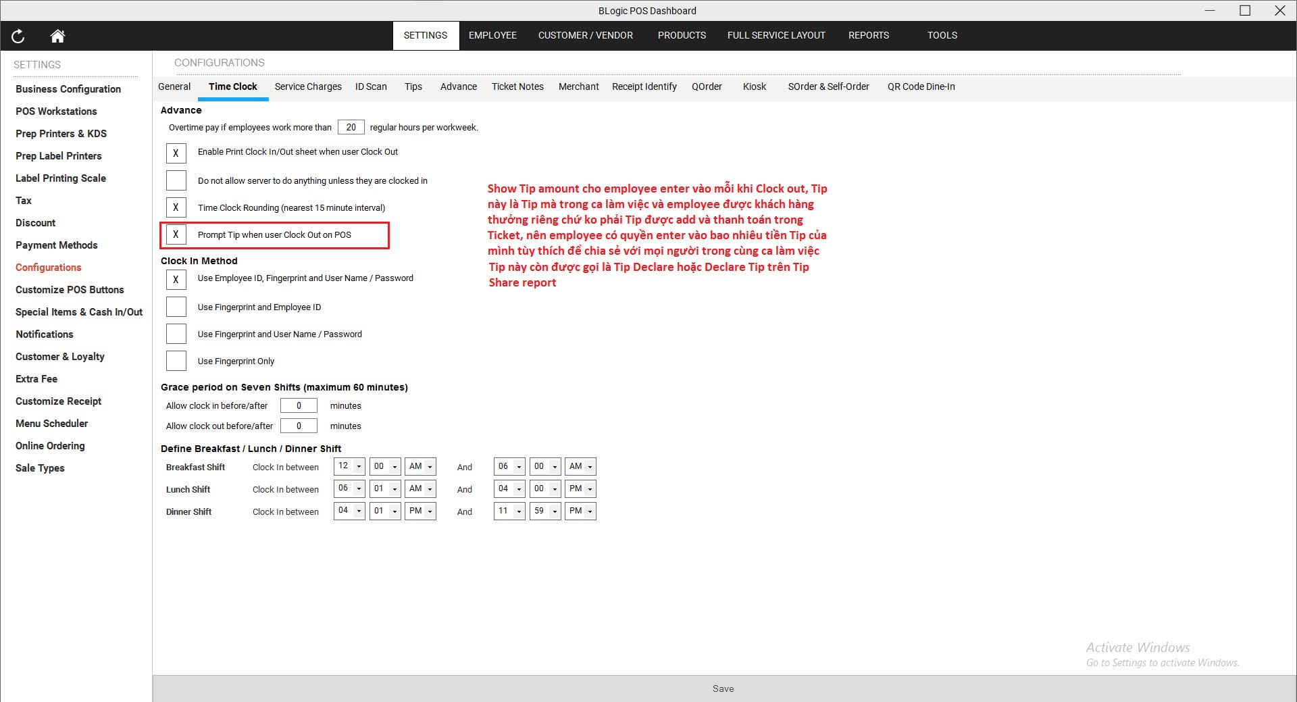The width and height of the screenshot is (1297, 702).
Task: Click the refresh icon in the top bar
Action: (x=18, y=36)
